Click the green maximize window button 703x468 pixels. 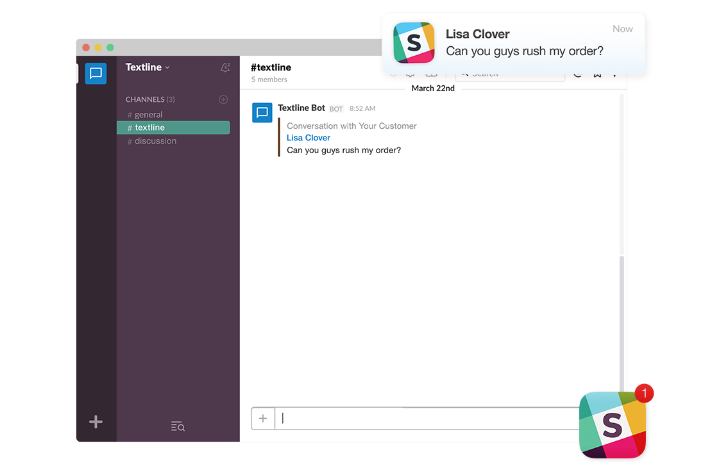(x=110, y=47)
